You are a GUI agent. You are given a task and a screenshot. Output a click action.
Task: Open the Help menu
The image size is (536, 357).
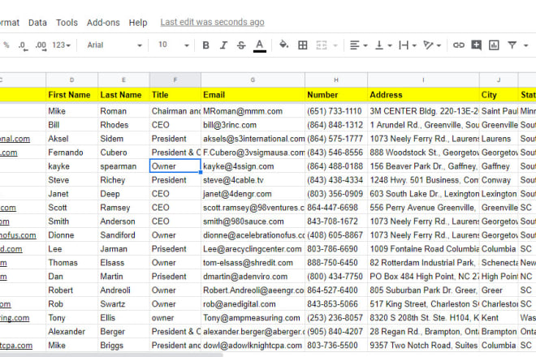coord(138,23)
